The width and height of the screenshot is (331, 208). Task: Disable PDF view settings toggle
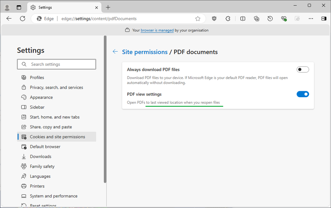[x=303, y=94]
